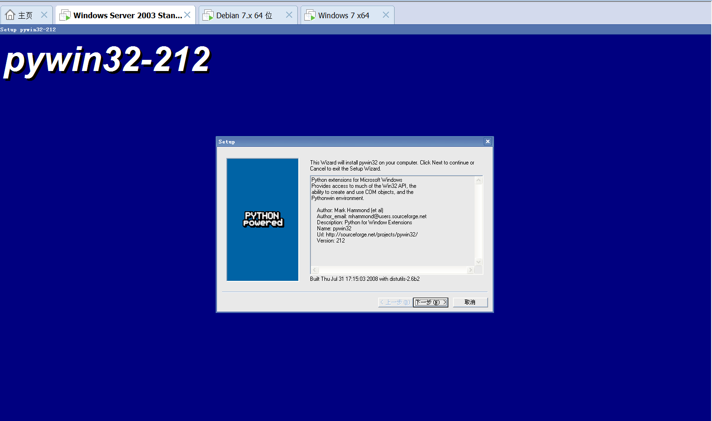Click the 下一步 (Next) button
Viewport: 712px width, 421px height.
coord(431,302)
